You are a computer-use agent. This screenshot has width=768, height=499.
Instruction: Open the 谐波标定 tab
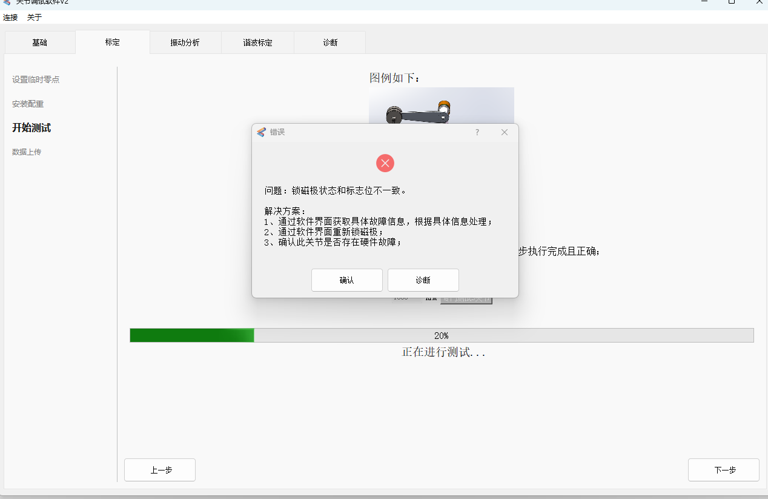point(258,42)
